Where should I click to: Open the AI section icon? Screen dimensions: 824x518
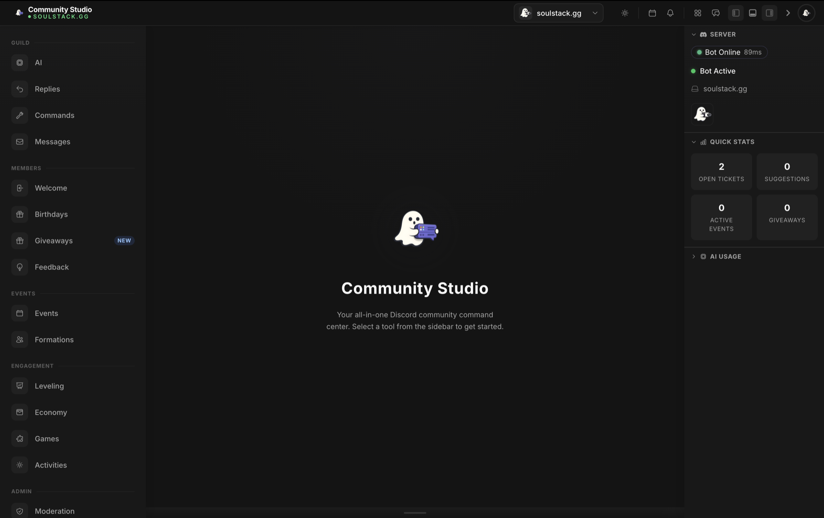click(20, 63)
